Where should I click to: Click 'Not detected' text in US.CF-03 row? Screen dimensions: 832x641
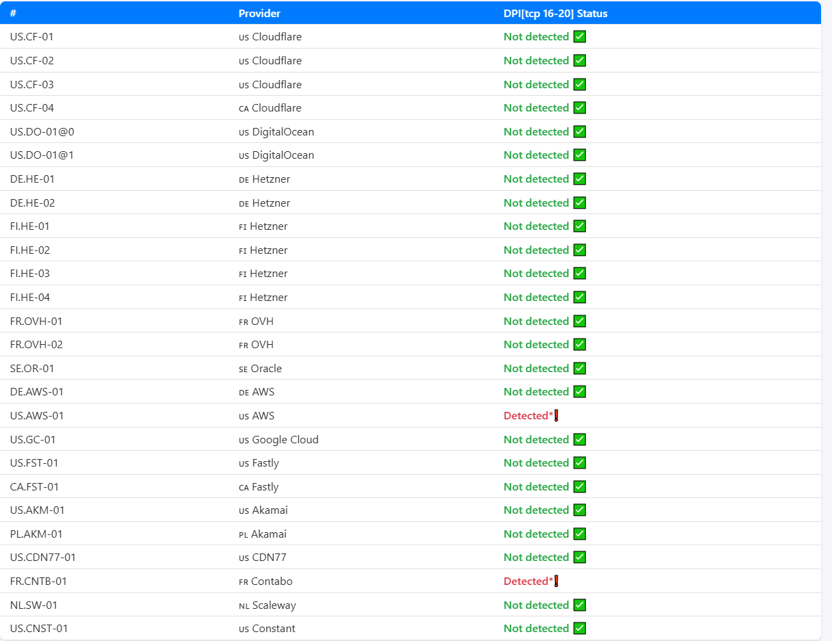[536, 84]
